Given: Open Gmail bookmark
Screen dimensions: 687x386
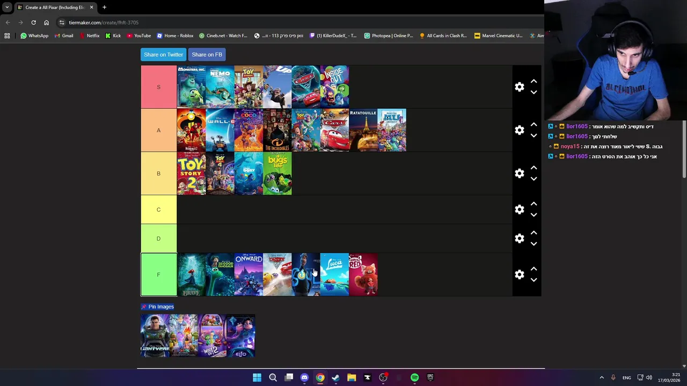Looking at the screenshot, I should [x=63, y=36].
